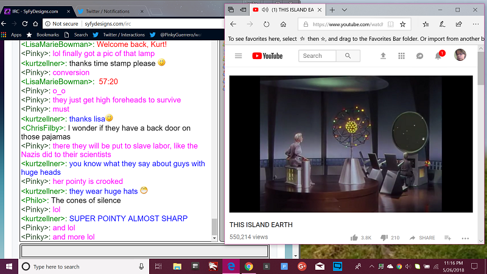The image size is (487, 274).
Task: Switch to Twitter / Notifications Chrome tab
Action: tap(108, 12)
